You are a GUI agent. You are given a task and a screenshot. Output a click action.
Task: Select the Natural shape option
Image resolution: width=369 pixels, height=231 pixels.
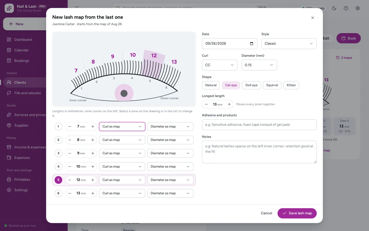pyautogui.click(x=211, y=85)
